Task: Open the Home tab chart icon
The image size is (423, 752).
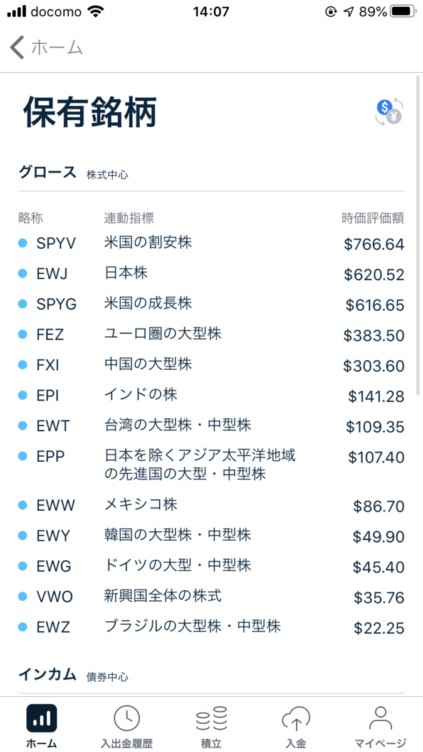Action: (42, 718)
